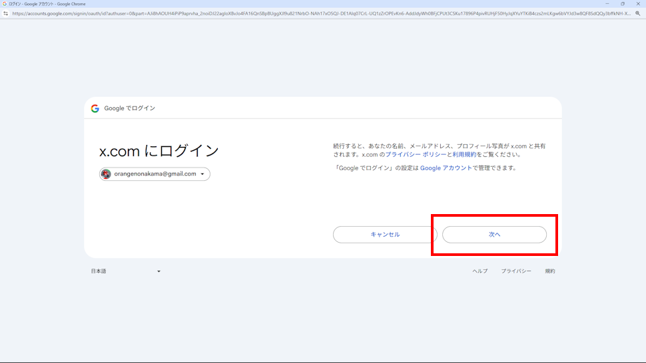Click the Google logo in dialog header
The width and height of the screenshot is (646, 363).
[95, 108]
